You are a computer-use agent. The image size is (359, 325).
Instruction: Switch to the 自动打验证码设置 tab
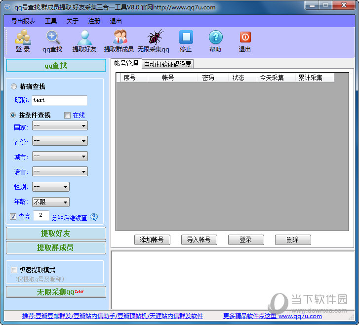click(x=167, y=64)
